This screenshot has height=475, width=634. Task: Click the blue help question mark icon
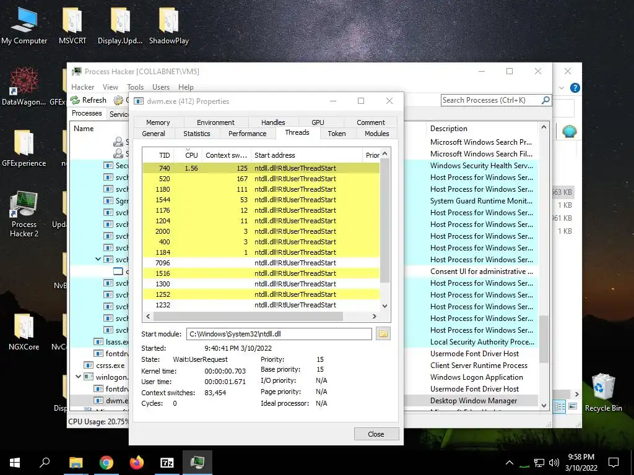(x=575, y=88)
